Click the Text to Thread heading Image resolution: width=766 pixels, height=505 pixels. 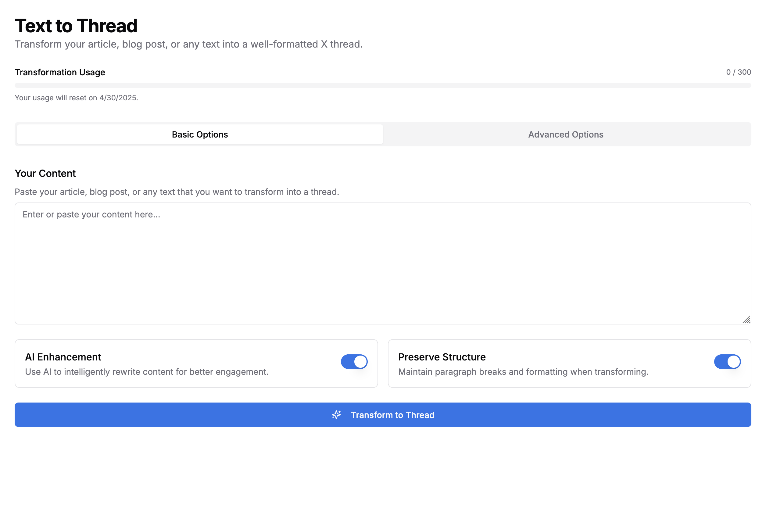coord(76,26)
